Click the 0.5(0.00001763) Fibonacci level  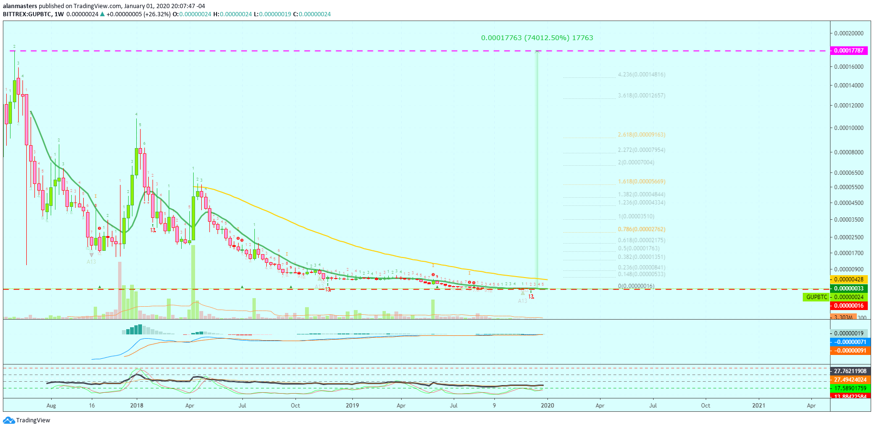pos(638,248)
